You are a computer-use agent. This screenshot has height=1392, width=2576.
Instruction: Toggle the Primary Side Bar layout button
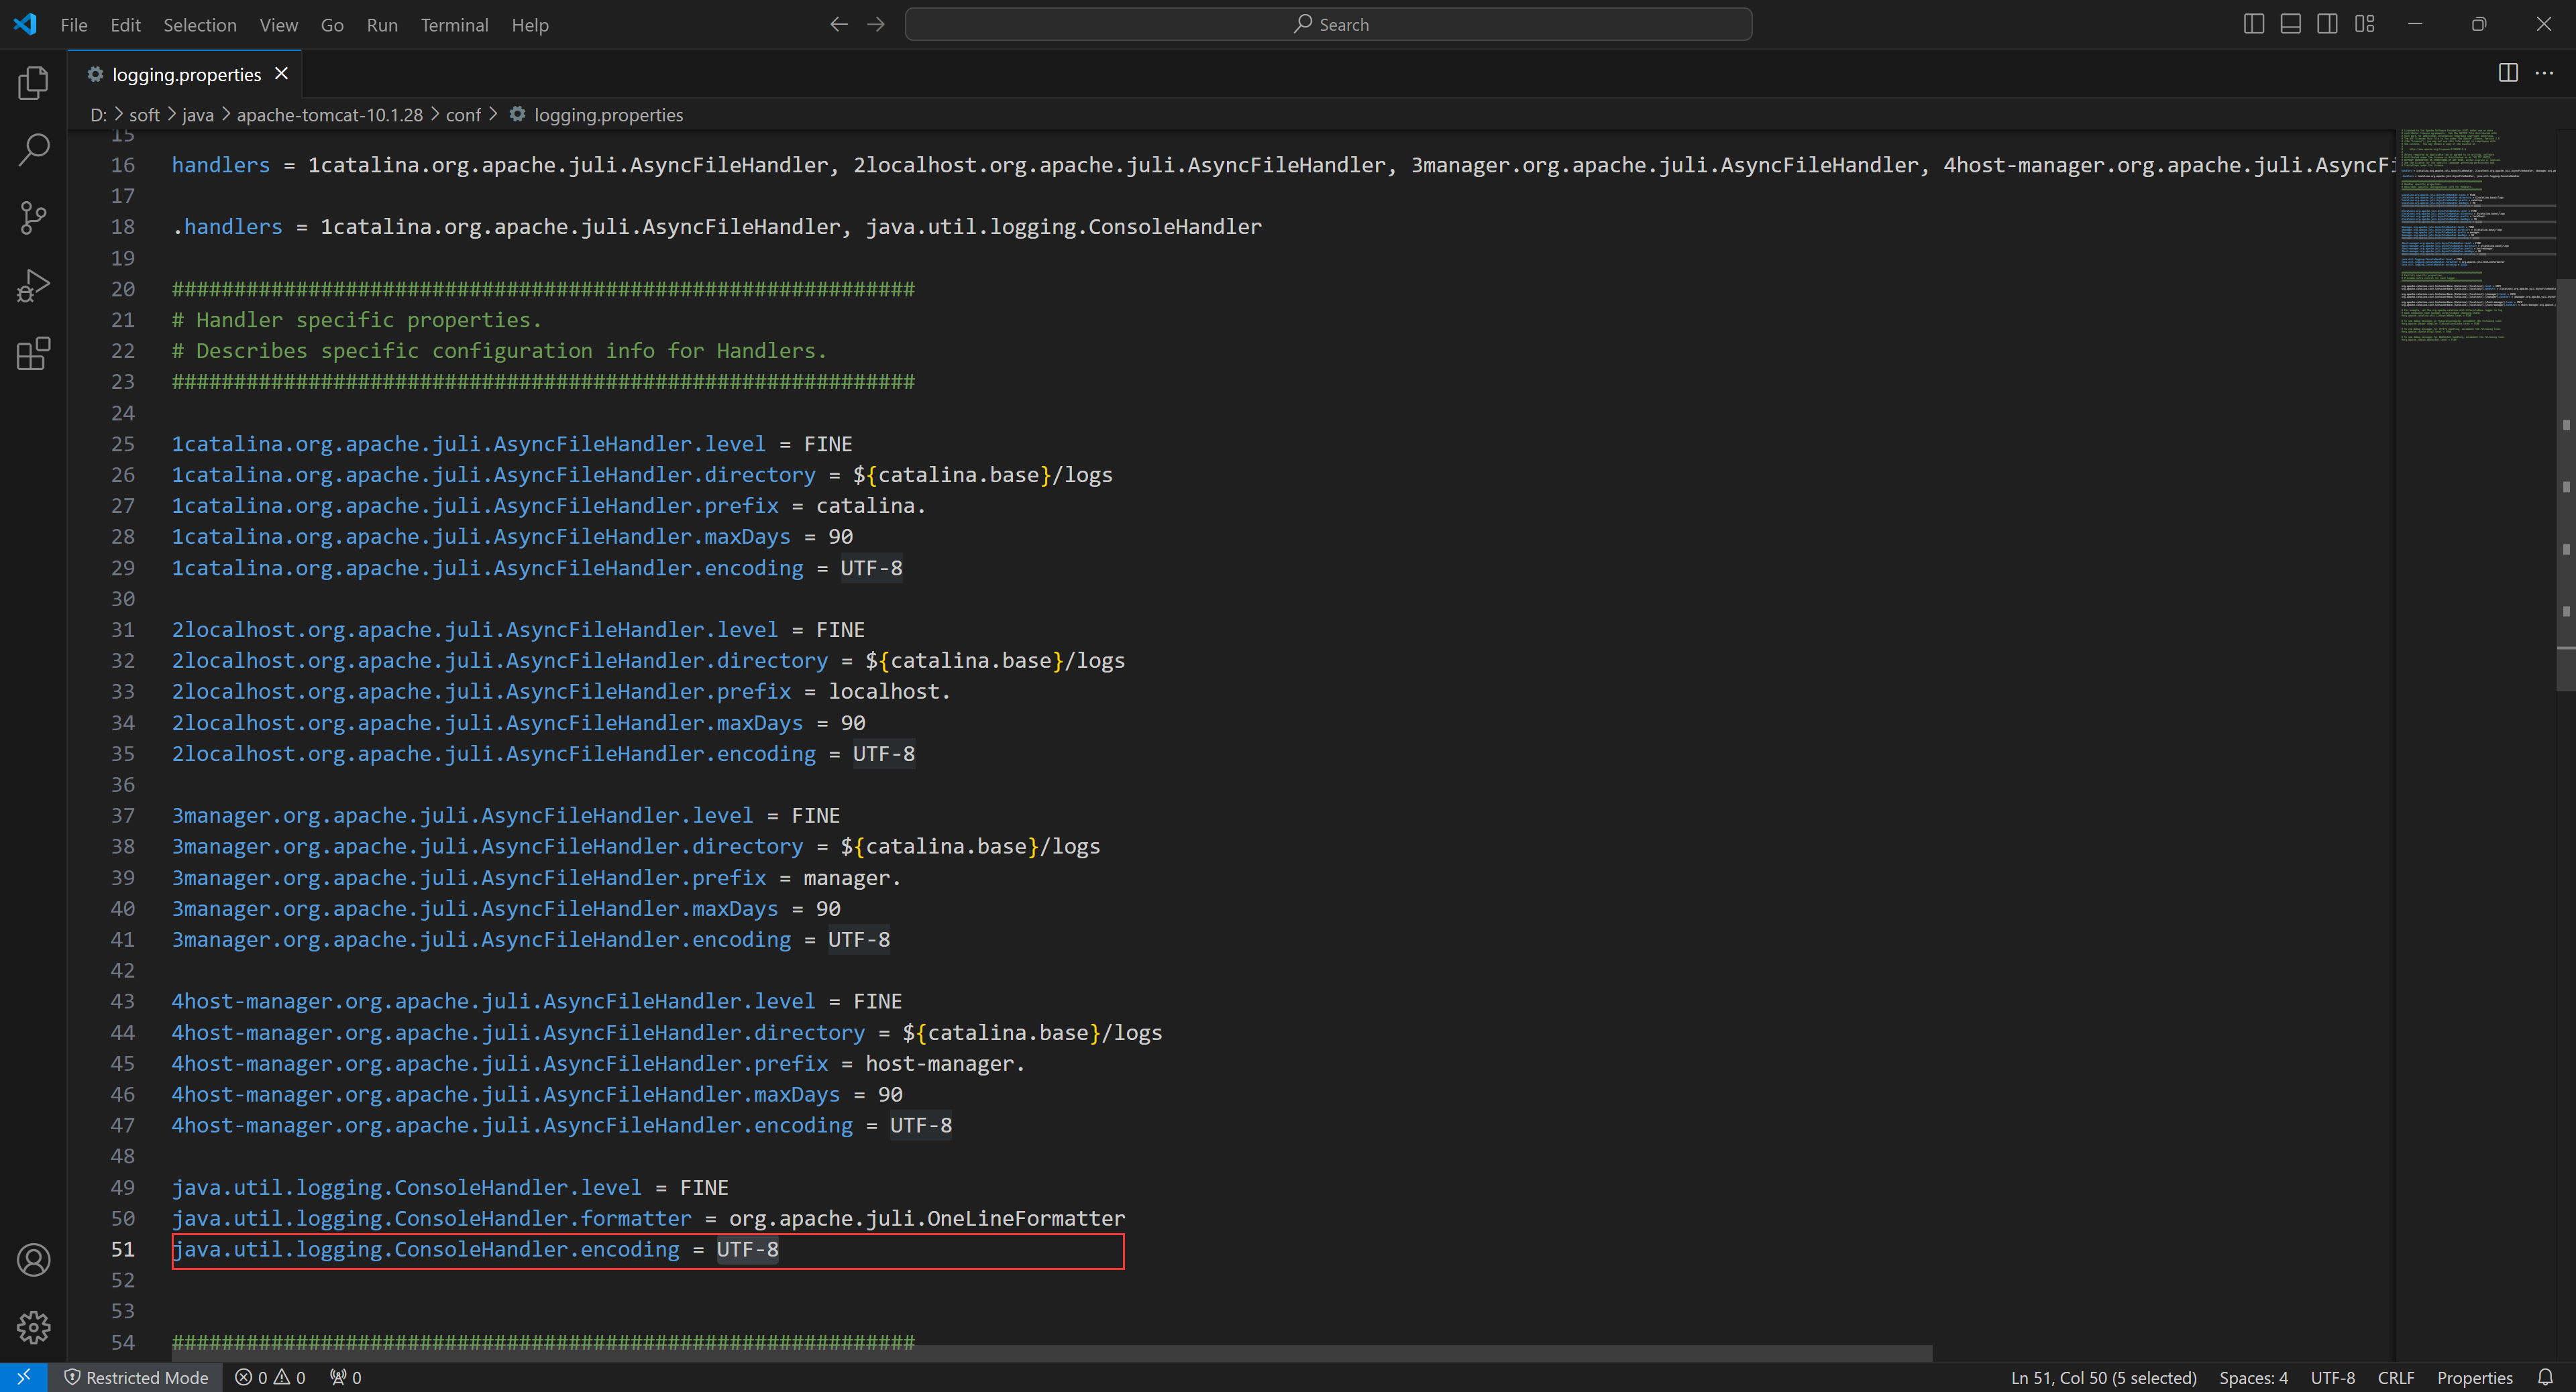point(2253,24)
